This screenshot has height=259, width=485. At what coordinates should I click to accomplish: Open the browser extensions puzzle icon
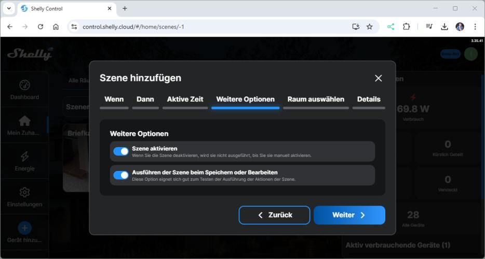coord(407,26)
